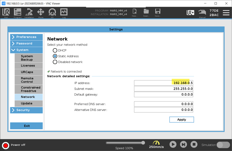Toggle the Simulation switch
Screen dimensions: 232x151
pyautogui.click(x=223, y=145)
